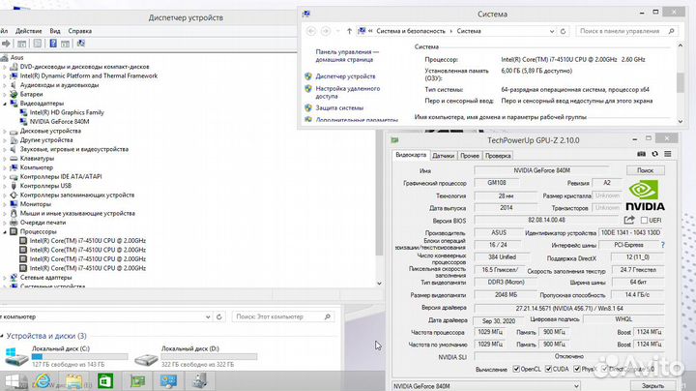Click the Local Disk (C:) usage bar
The image size is (696, 391).
point(80,357)
